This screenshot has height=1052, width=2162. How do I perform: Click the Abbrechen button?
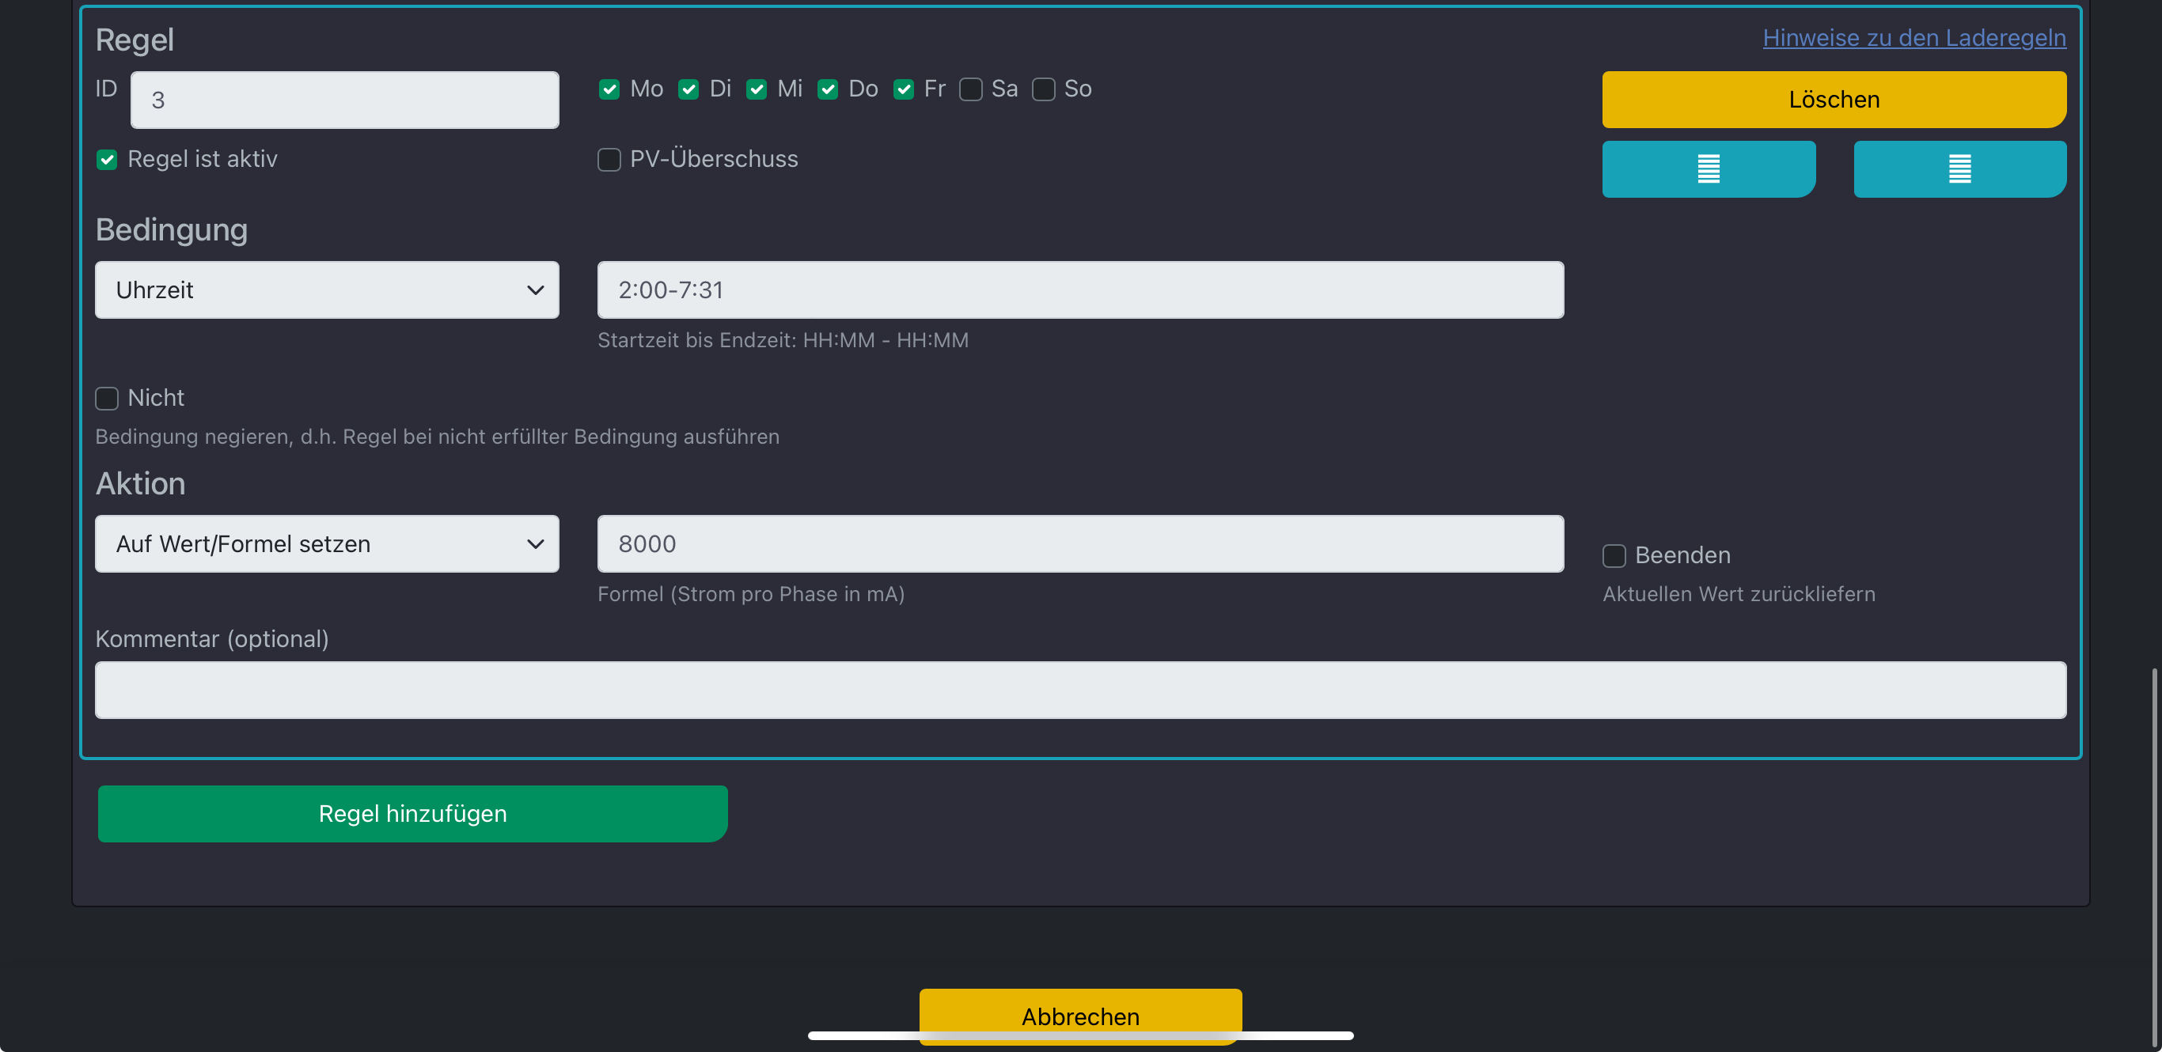point(1080,1016)
